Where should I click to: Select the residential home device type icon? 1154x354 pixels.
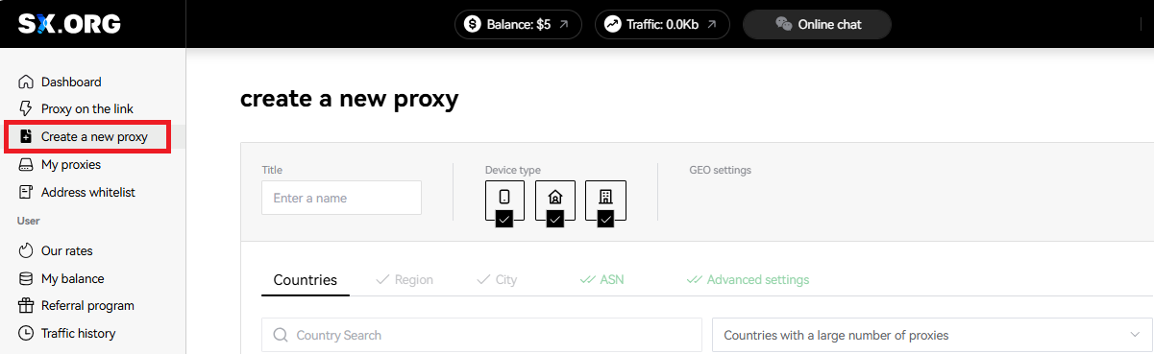(x=554, y=197)
